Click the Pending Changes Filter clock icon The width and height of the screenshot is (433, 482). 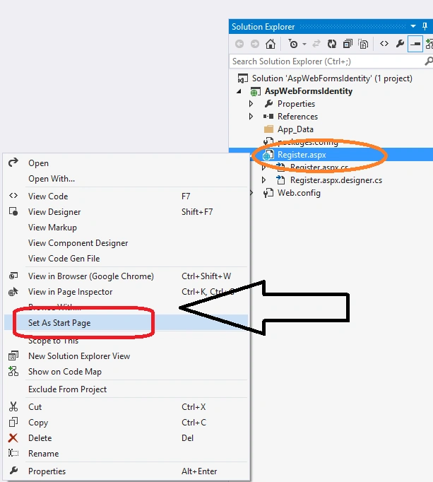pyautogui.click(x=293, y=44)
